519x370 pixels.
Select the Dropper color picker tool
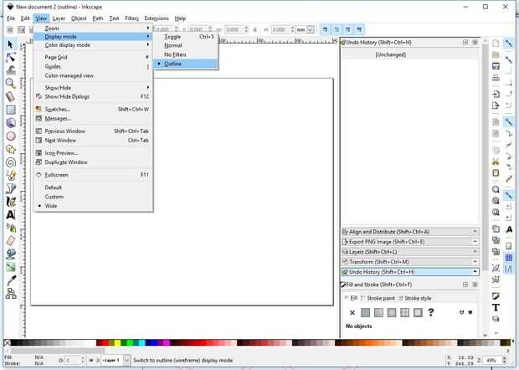(11, 280)
